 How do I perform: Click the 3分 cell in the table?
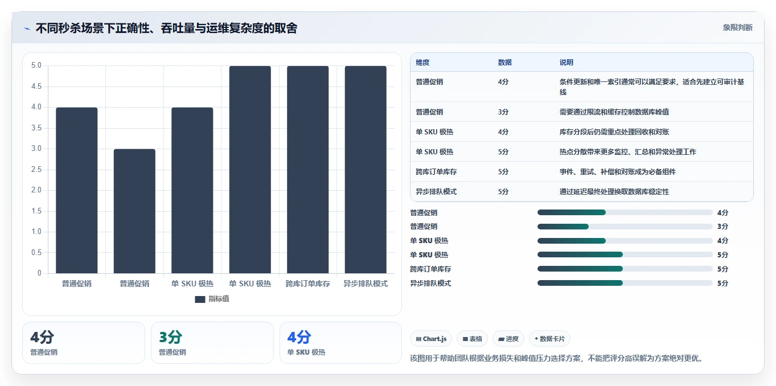[503, 112]
